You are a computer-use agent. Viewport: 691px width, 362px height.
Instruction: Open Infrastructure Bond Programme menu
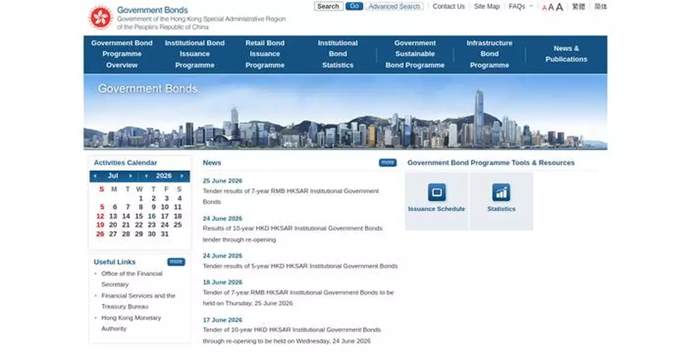[489, 54]
